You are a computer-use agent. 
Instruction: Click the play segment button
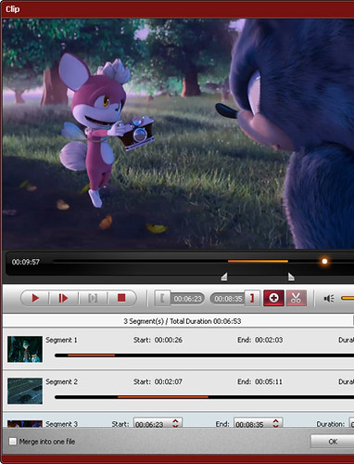pyautogui.click(x=93, y=298)
